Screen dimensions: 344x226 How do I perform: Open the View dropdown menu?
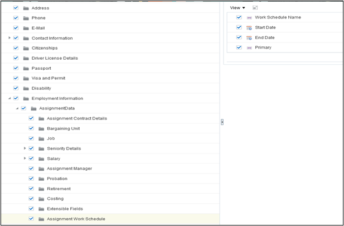(238, 8)
